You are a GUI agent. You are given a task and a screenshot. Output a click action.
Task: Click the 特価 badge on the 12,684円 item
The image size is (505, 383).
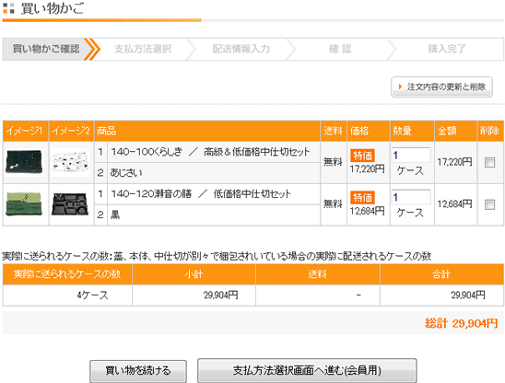(363, 198)
